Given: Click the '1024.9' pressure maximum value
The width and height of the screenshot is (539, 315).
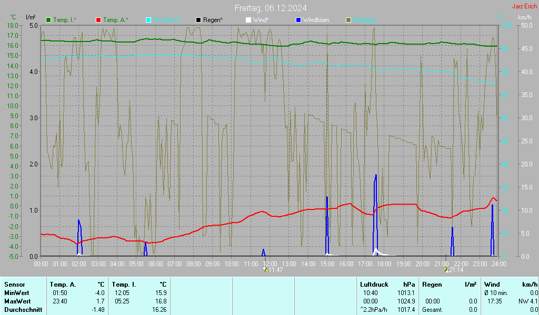Looking at the screenshot, I should click(x=406, y=301).
